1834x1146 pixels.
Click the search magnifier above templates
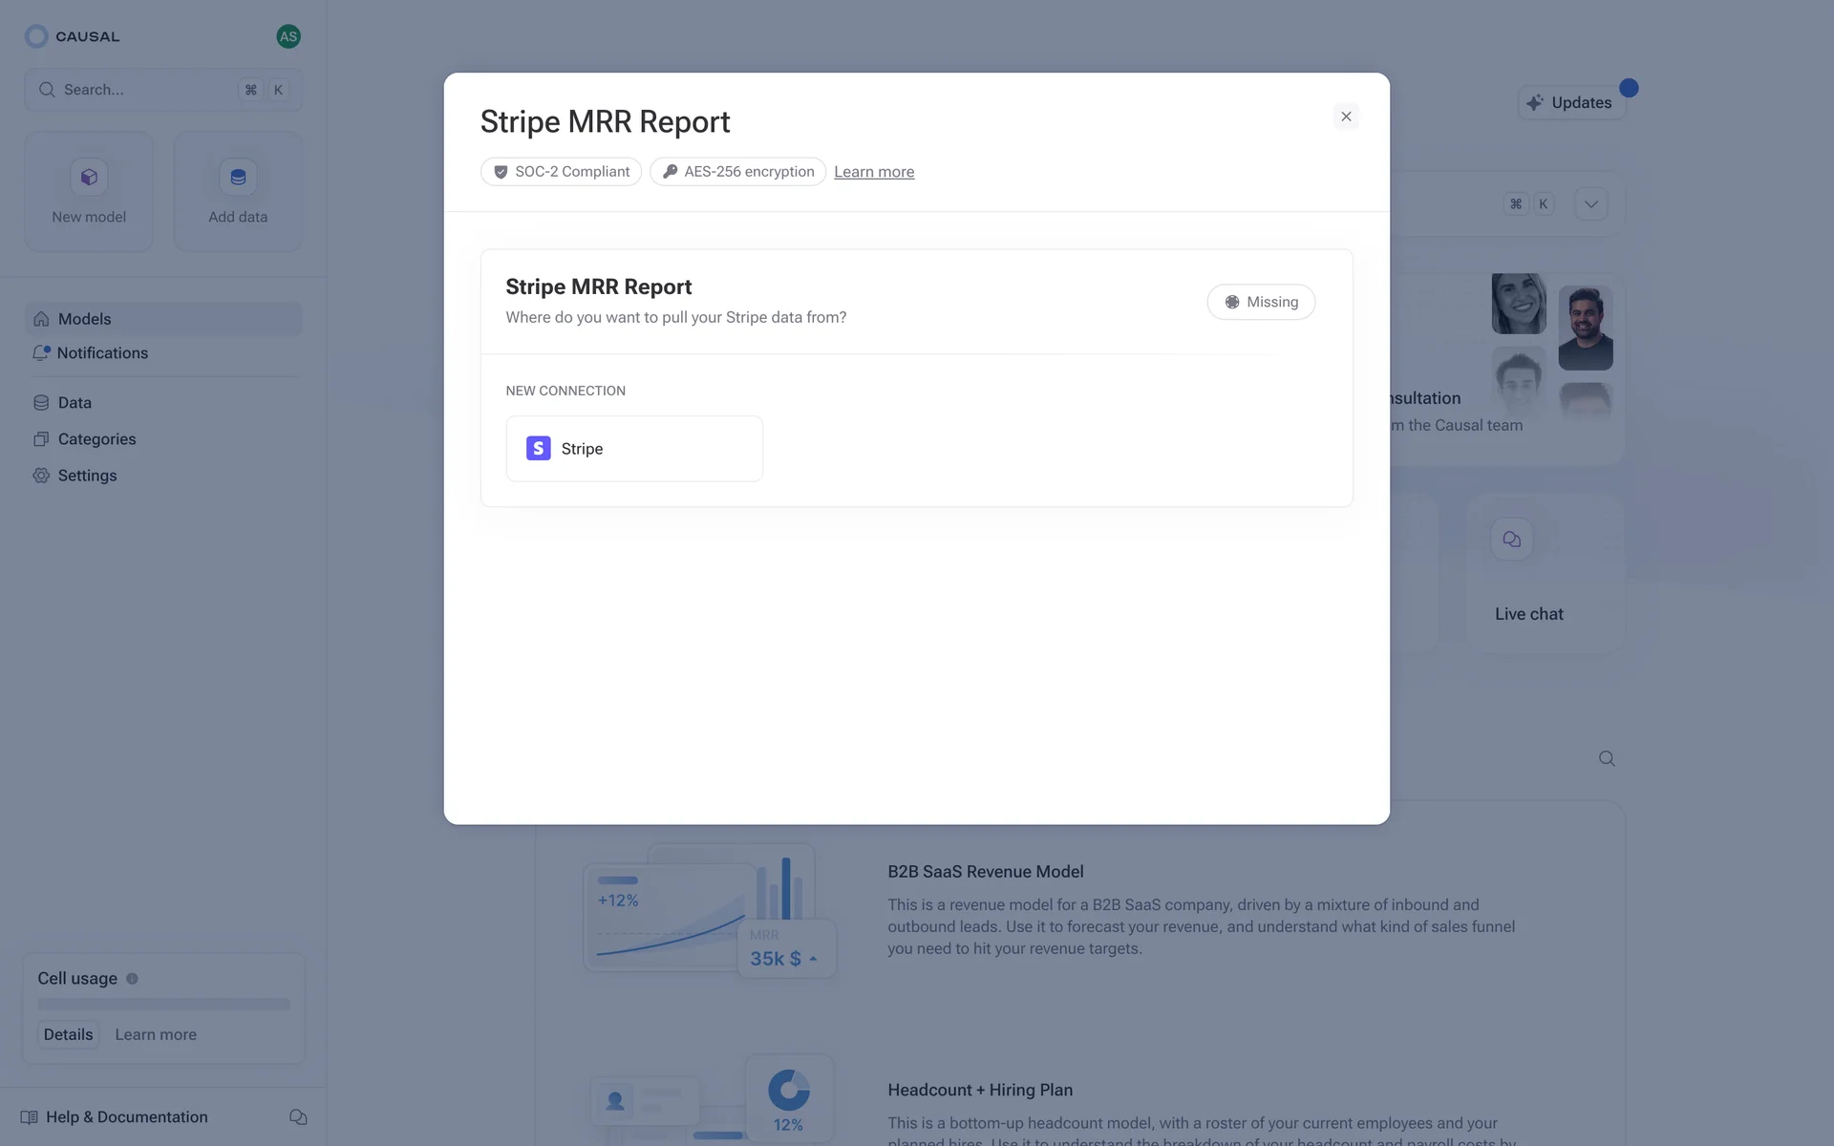(x=1607, y=758)
